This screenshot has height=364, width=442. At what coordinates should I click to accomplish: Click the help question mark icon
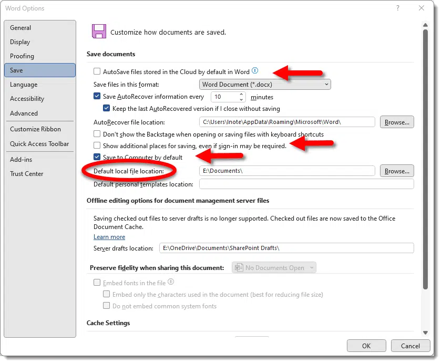(397, 8)
